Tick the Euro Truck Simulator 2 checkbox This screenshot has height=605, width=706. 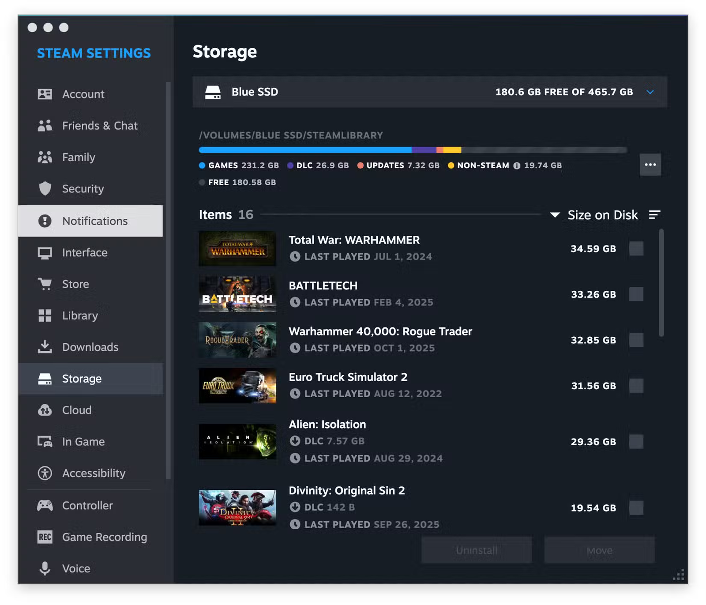(x=636, y=386)
